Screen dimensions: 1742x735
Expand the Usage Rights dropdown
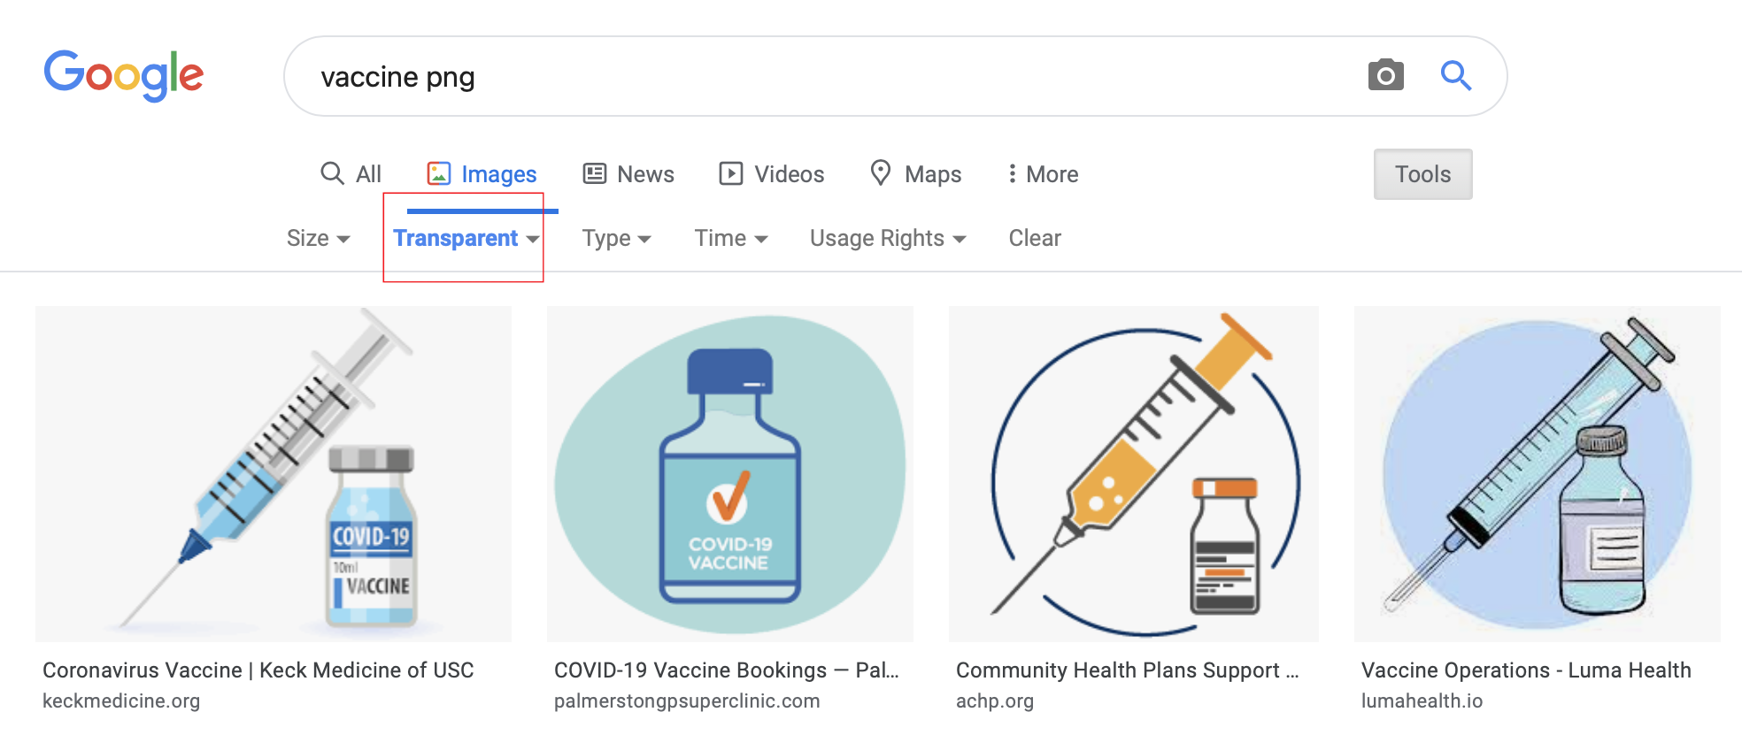pyautogui.click(x=887, y=239)
